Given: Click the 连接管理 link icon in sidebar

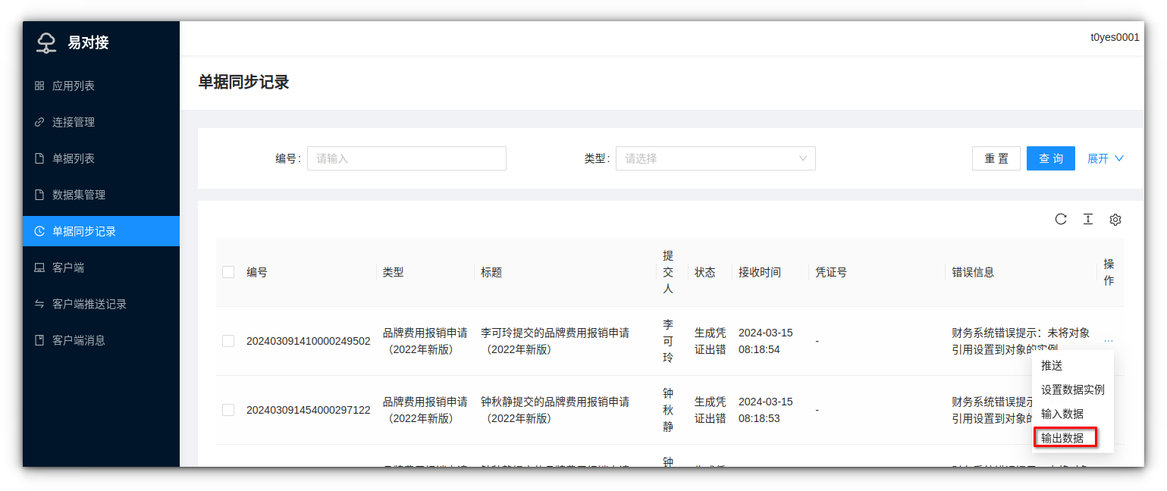Looking at the screenshot, I should coord(39,123).
